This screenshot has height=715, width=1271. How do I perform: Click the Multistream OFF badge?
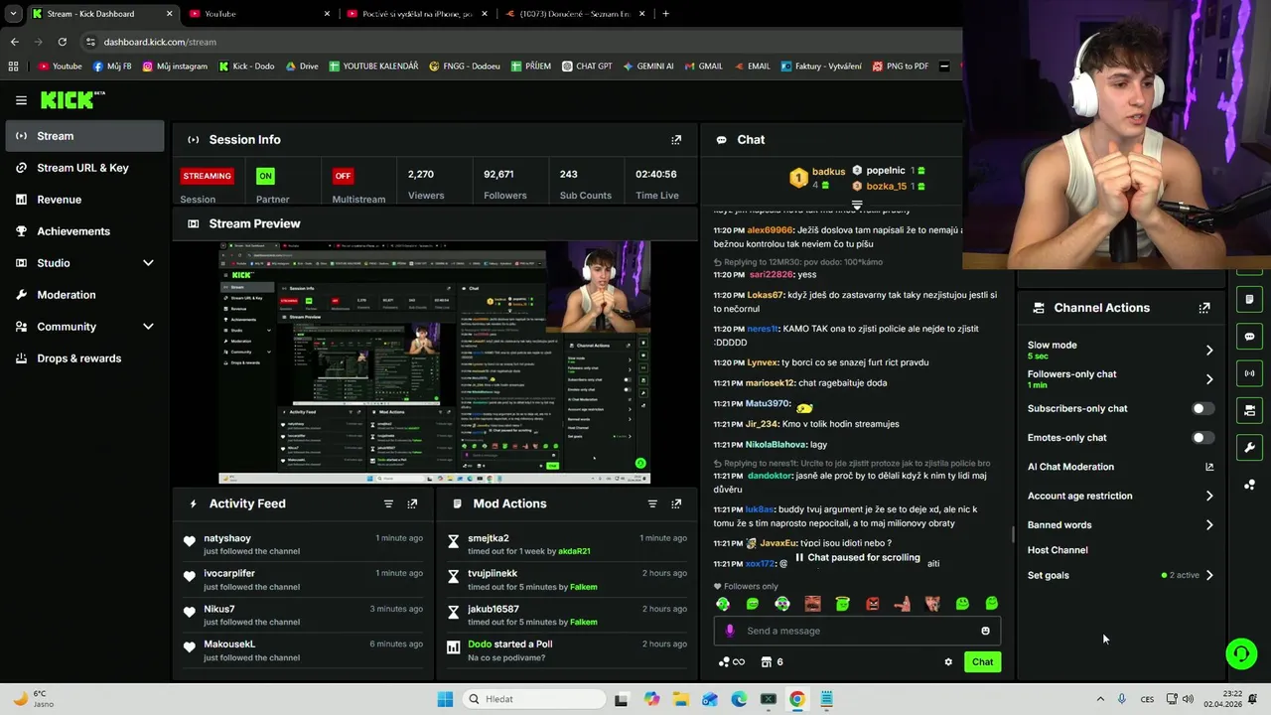pos(343,176)
